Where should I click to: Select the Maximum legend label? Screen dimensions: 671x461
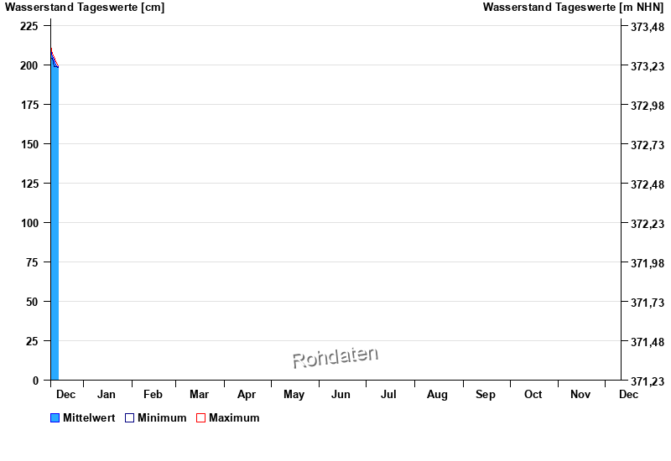(x=234, y=418)
